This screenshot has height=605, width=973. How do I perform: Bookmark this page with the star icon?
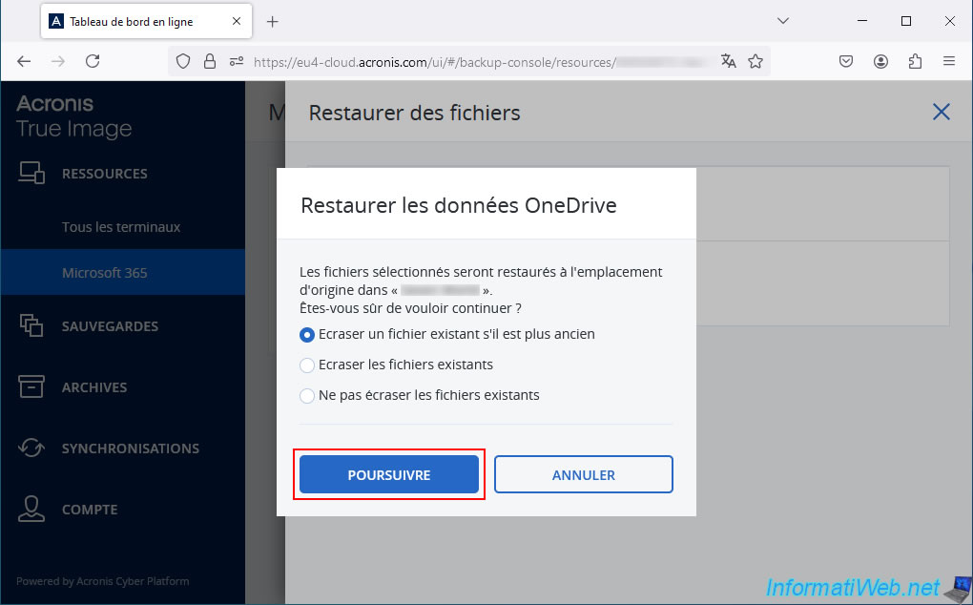pyautogui.click(x=756, y=61)
